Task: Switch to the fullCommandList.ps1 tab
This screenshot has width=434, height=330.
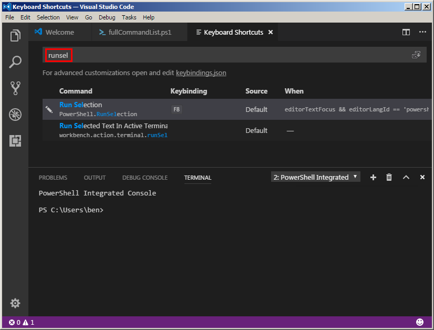Action: [x=136, y=33]
